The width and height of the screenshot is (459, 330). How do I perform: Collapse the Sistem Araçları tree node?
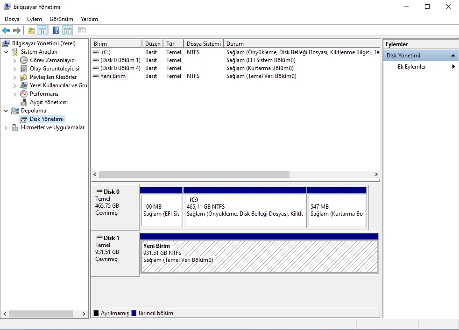6,52
